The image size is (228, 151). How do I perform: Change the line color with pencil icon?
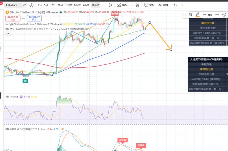point(197,15)
